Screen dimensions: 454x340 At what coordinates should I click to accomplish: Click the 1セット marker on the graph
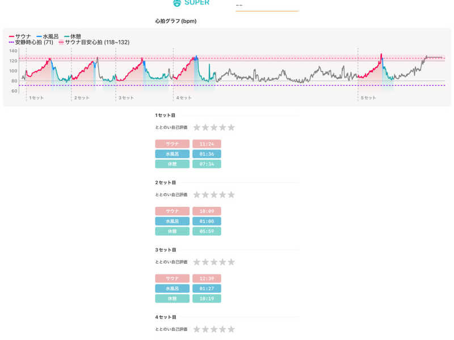tap(36, 98)
